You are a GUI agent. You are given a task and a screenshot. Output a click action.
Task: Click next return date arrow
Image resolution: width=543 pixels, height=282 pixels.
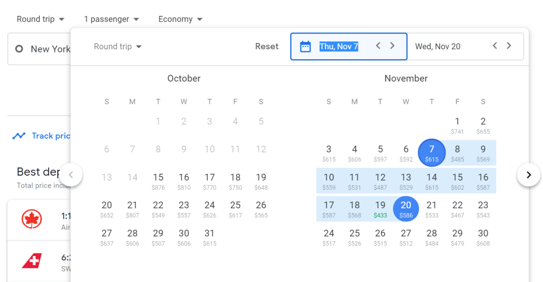(x=509, y=46)
